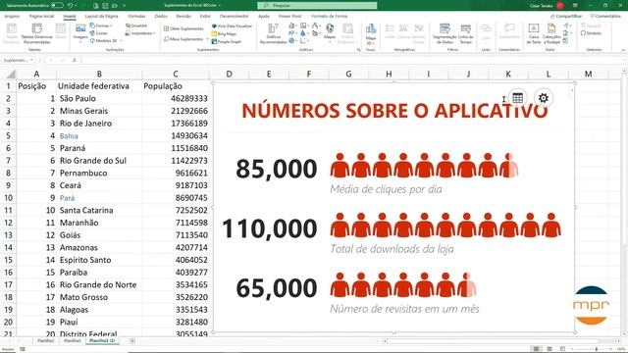Add Cabeçalho e Rodapé
Image resolution: width=628 pixels, height=353 pixels.
(551, 33)
